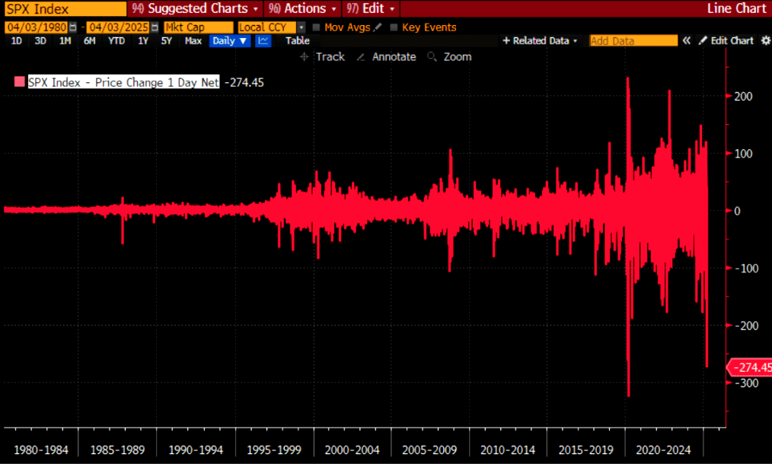
Task: Click the Add Data input field
Action: tap(633, 41)
